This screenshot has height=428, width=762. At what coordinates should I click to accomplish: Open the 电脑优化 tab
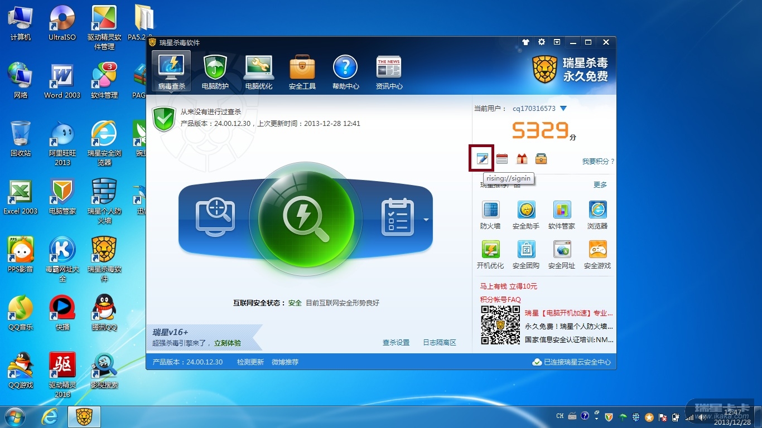pos(259,71)
